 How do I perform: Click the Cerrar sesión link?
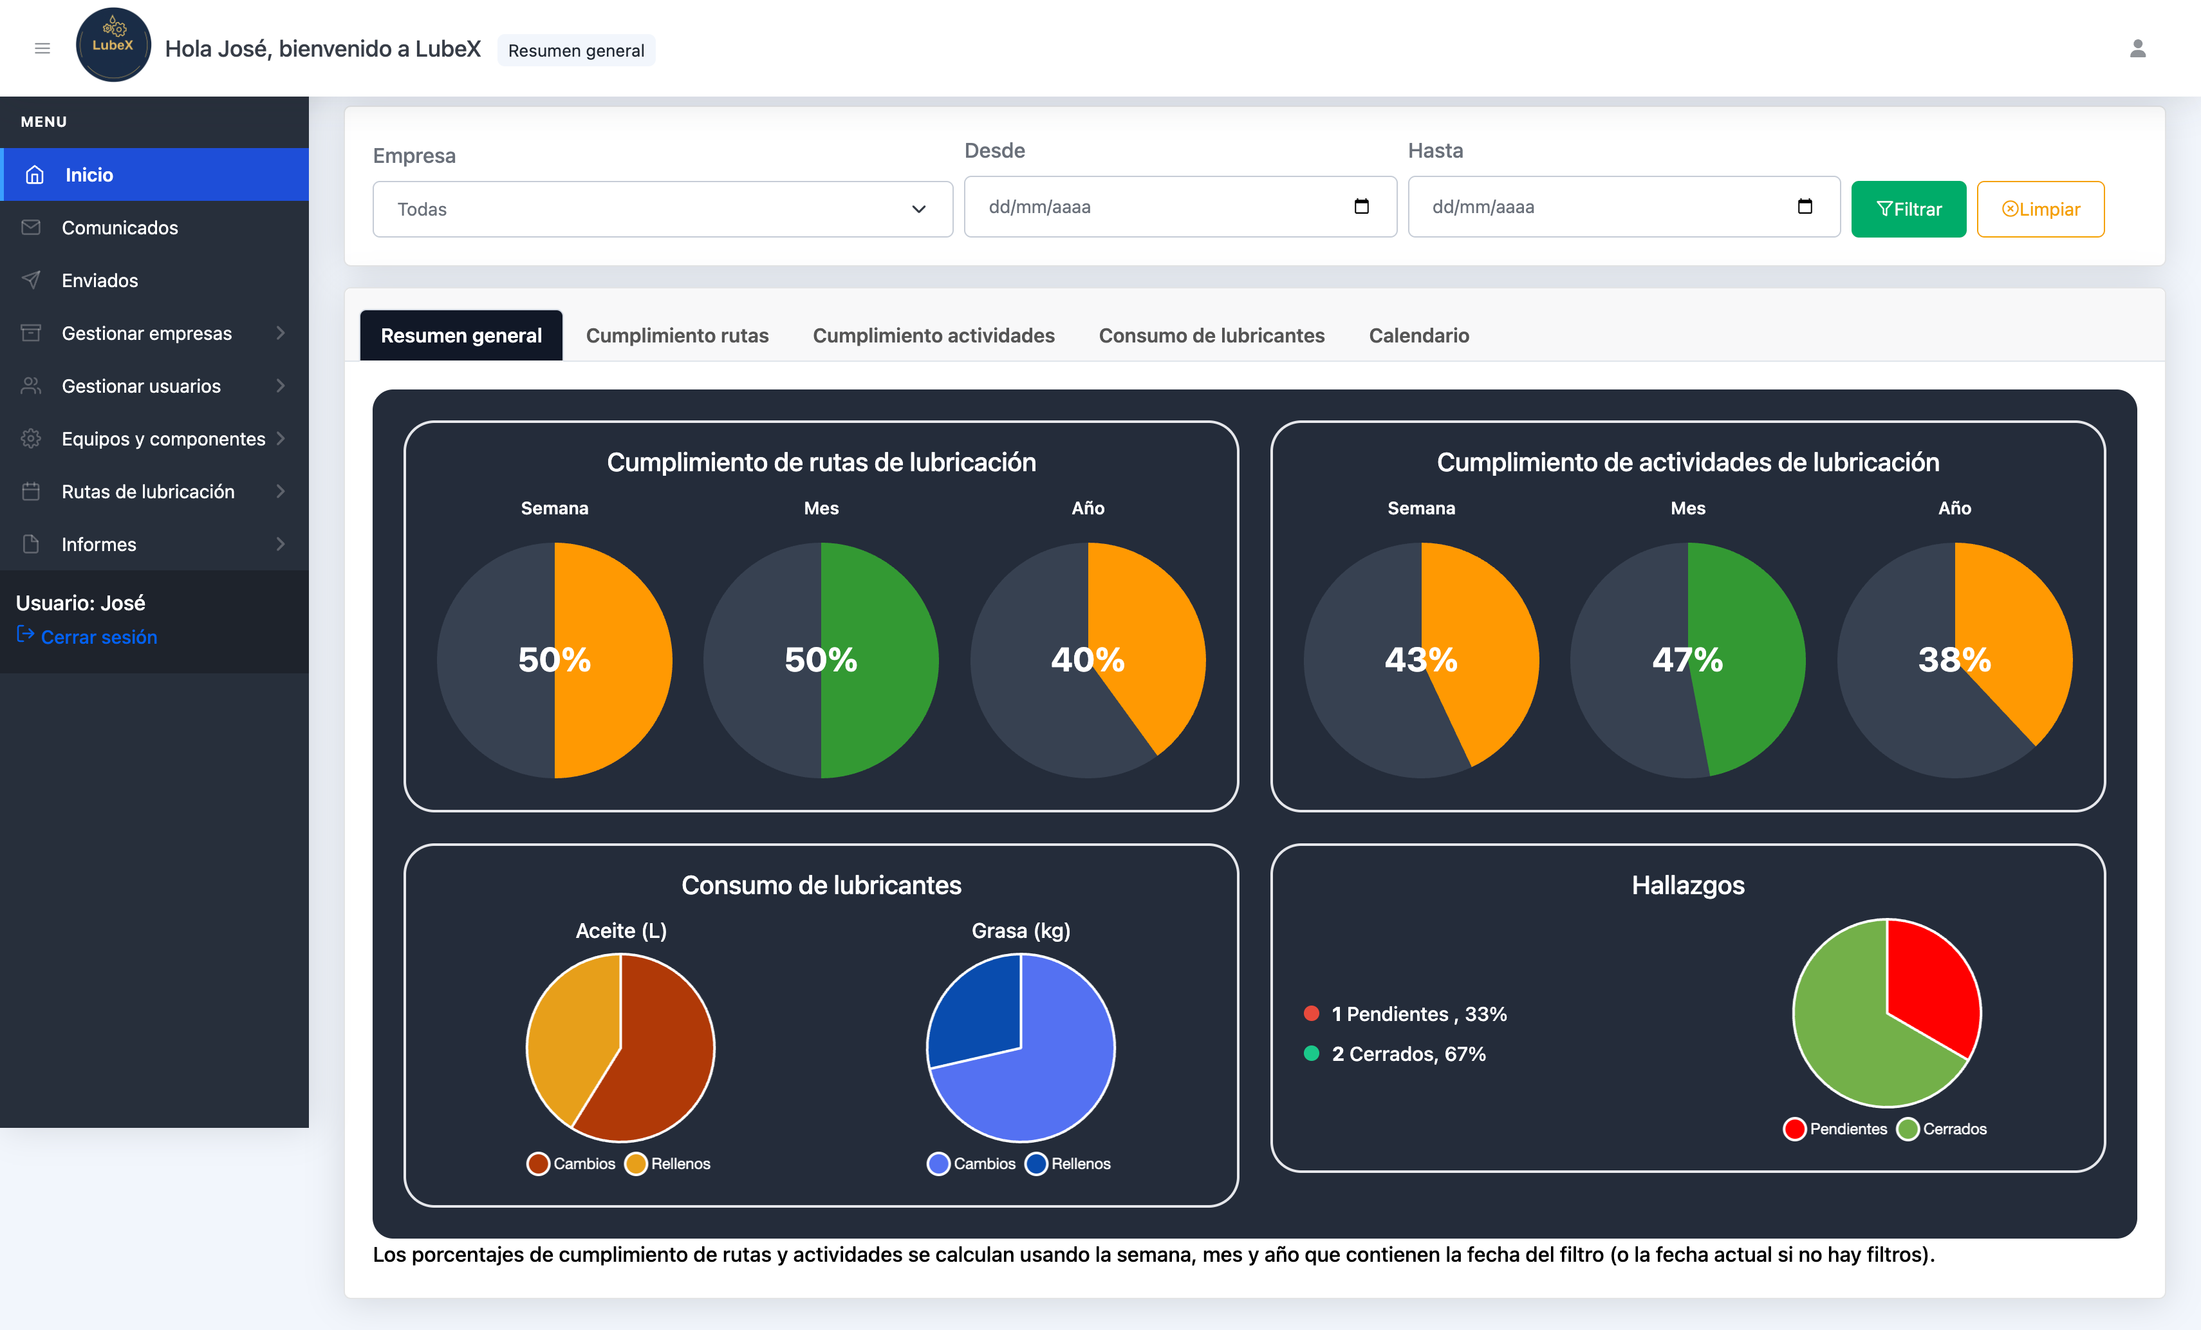pos(98,637)
